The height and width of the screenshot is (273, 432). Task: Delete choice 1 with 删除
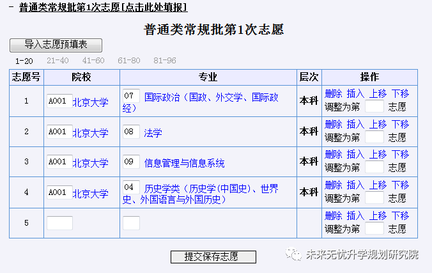point(334,94)
